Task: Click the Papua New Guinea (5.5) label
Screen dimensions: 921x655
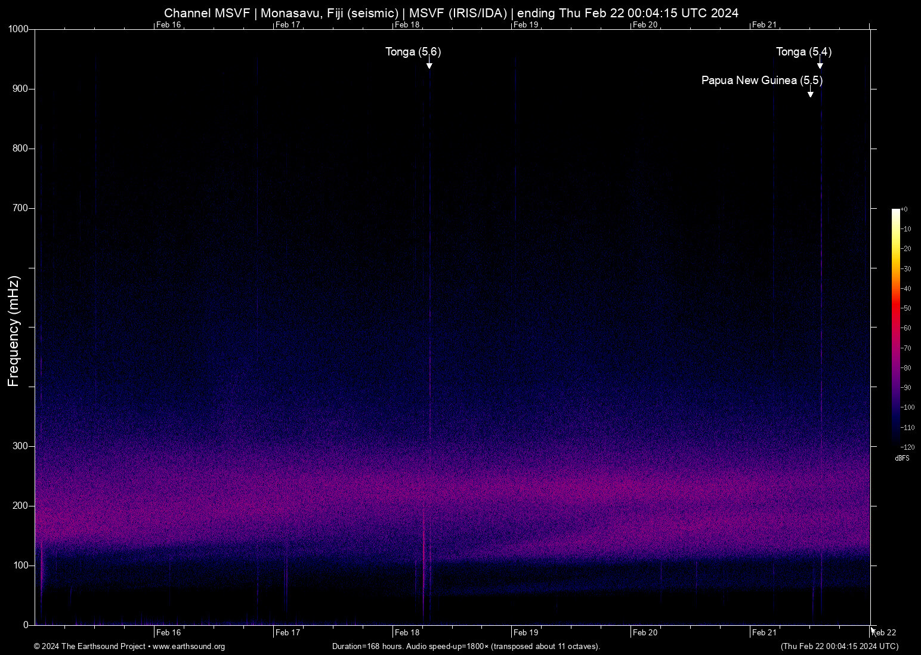Action: (x=762, y=80)
